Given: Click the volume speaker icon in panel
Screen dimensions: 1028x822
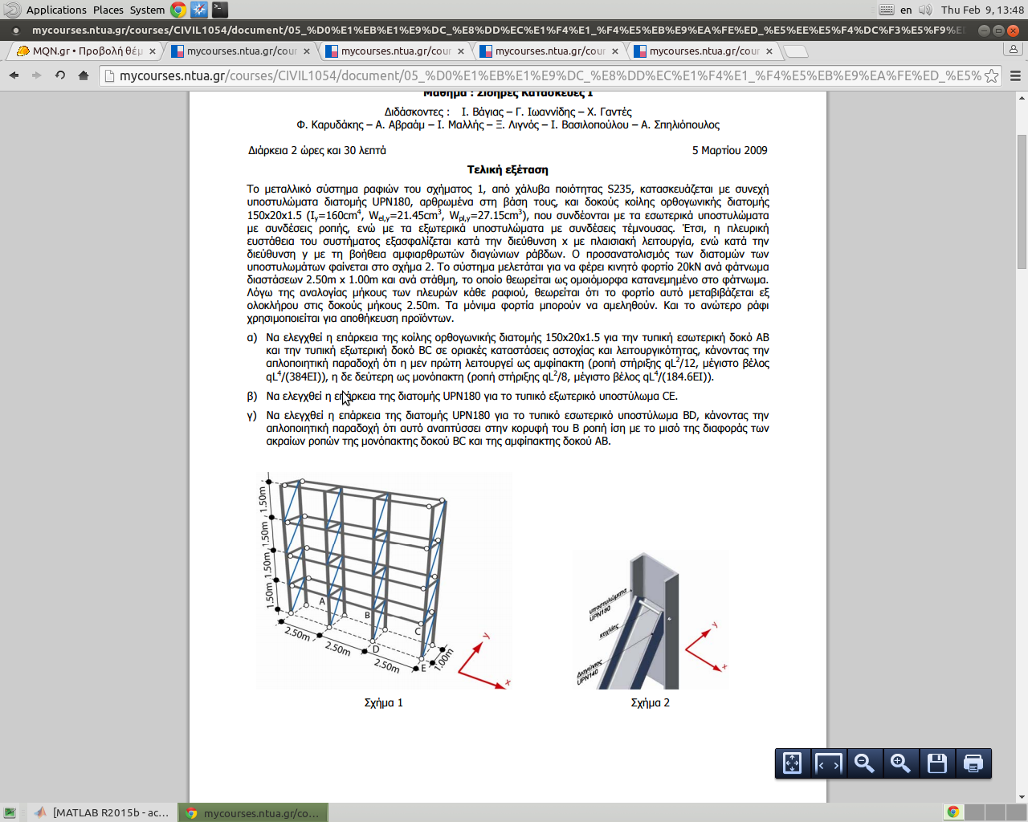Looking at the screenshot, I should pos(925,10).
